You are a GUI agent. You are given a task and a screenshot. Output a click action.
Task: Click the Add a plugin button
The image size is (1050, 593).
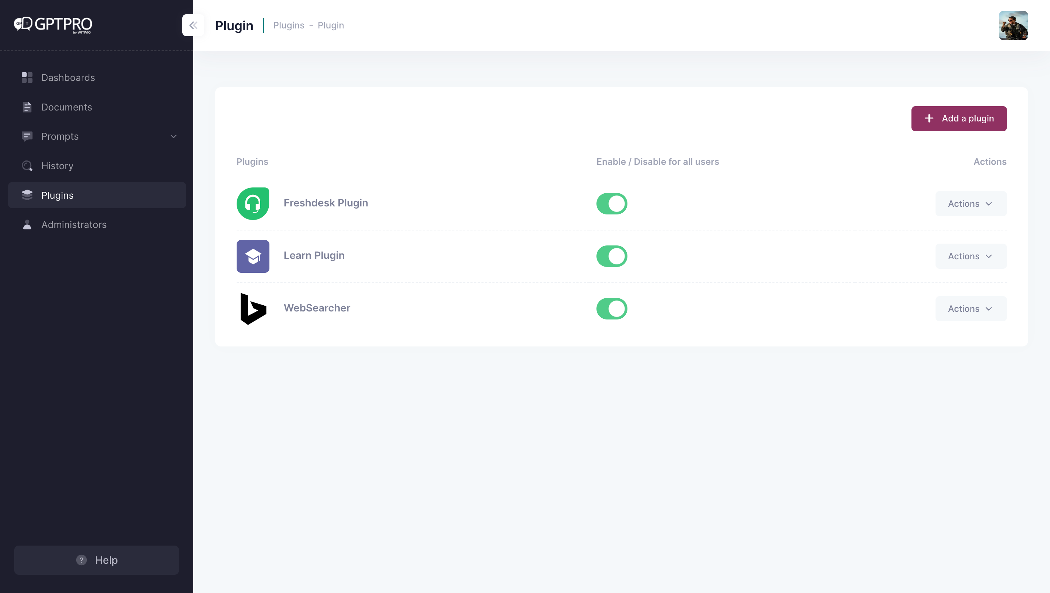pos(959,118)
